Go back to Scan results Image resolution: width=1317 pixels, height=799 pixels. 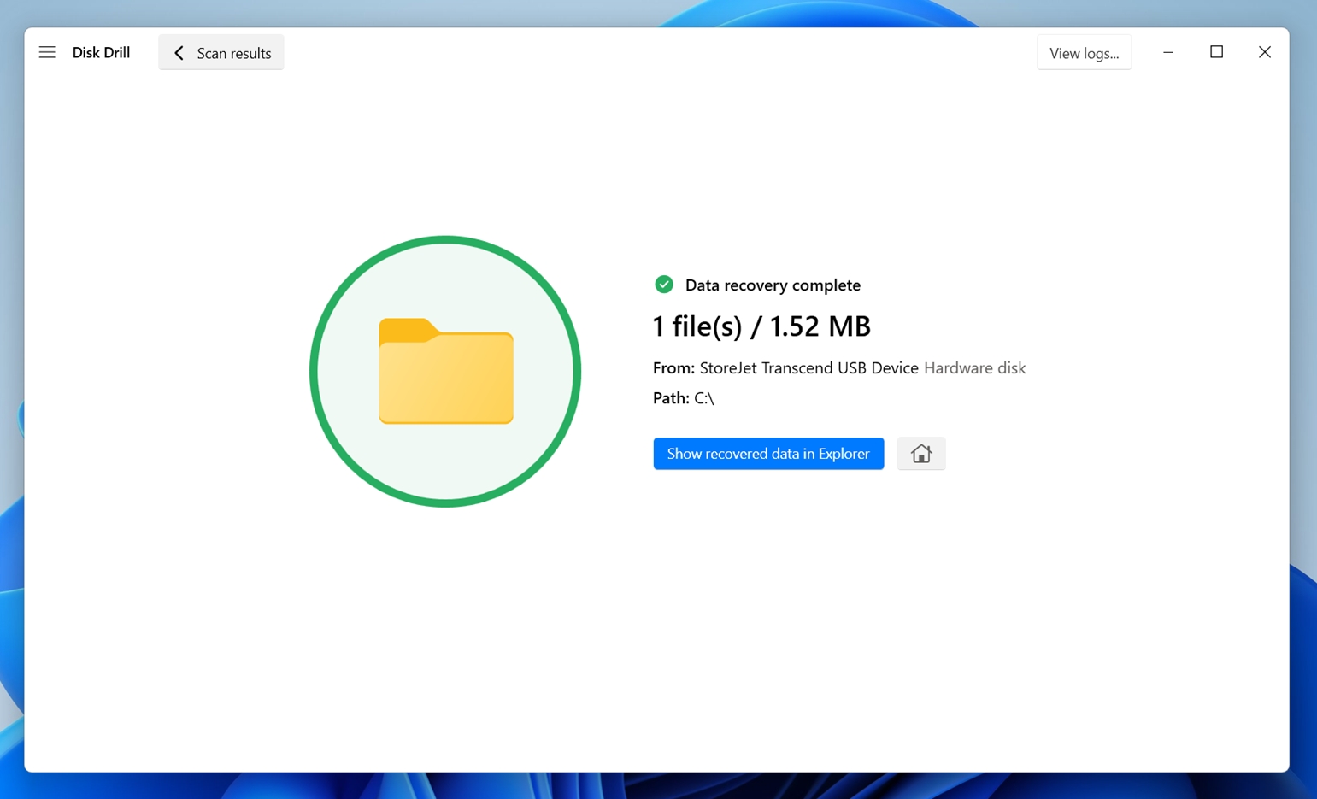[233, 53]
